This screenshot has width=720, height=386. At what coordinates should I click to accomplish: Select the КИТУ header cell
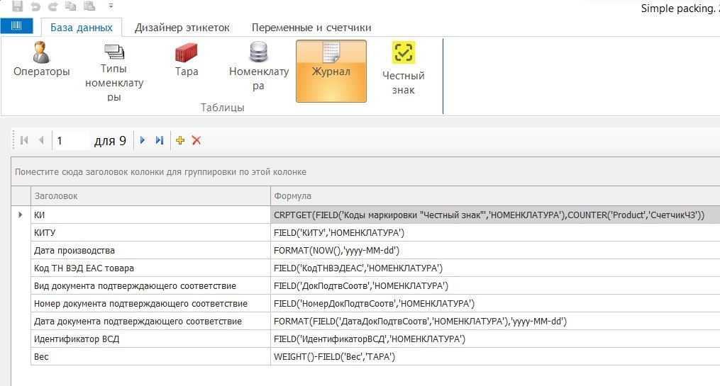[x=150, y=232]
